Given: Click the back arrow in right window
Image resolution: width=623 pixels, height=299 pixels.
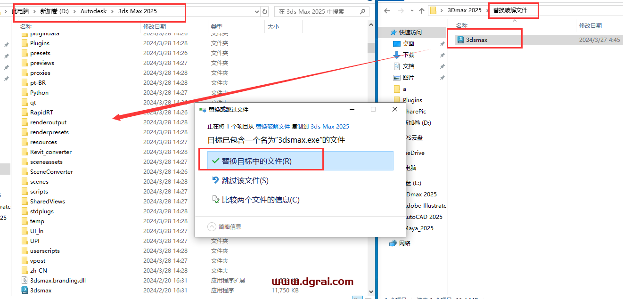Looking at the screenshot, I should click(x=387, y=10).
